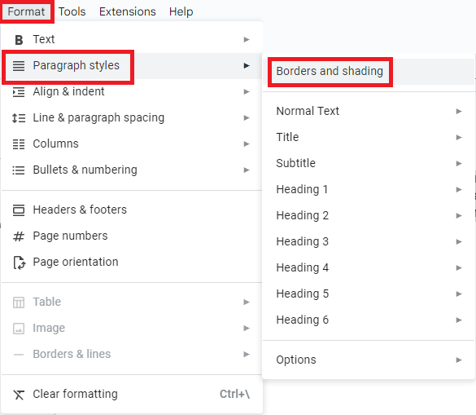Click the bold B Text icon

pos(19,40)
